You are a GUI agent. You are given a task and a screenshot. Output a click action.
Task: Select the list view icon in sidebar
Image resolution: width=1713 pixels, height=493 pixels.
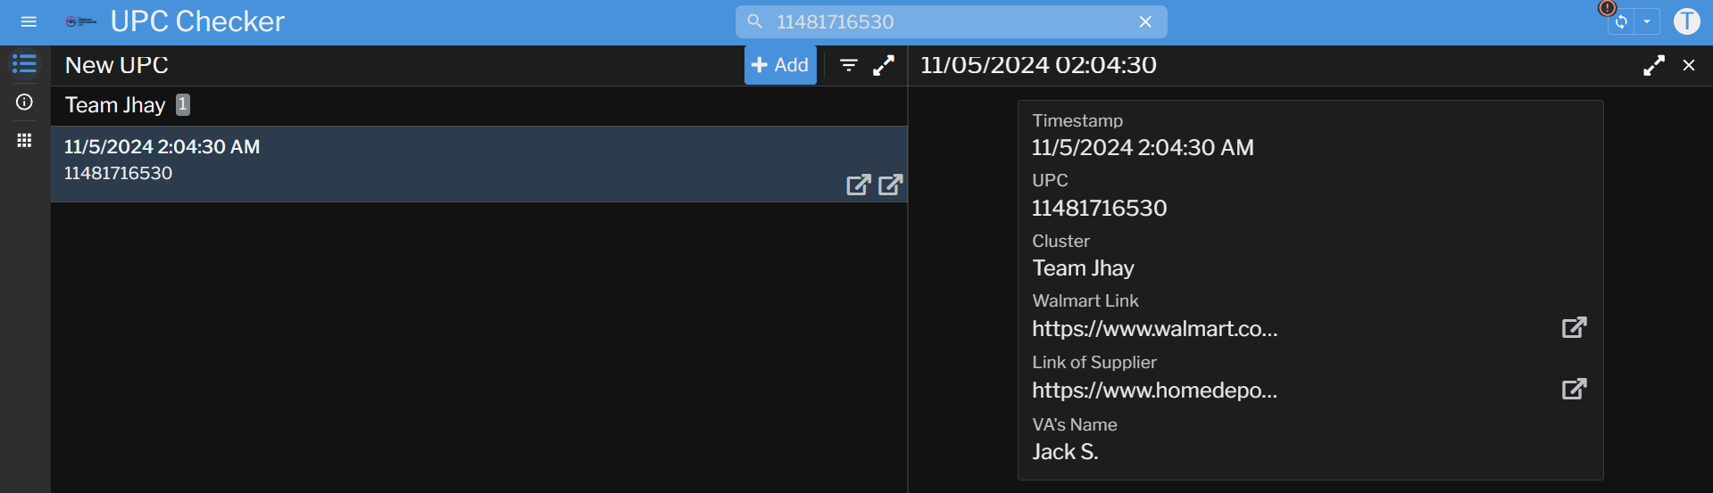(24, 64)
